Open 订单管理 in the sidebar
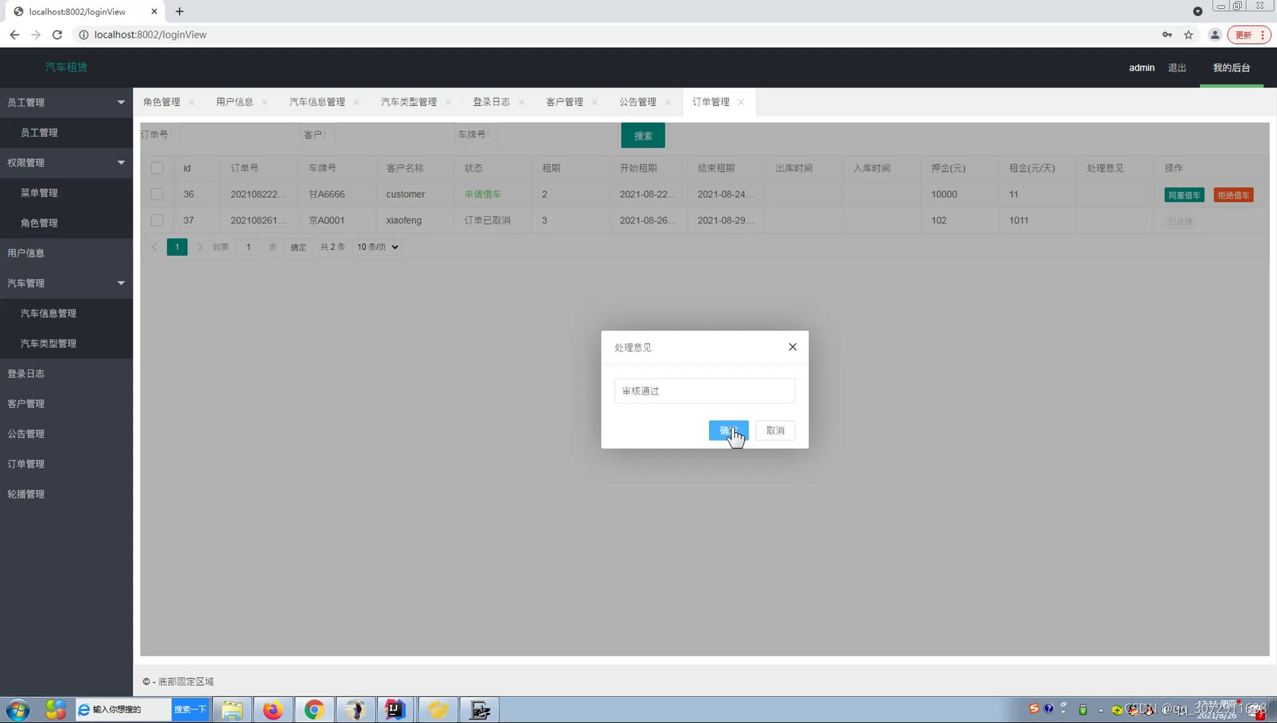Screen dimensions: 1277x723 click(67, 464)
